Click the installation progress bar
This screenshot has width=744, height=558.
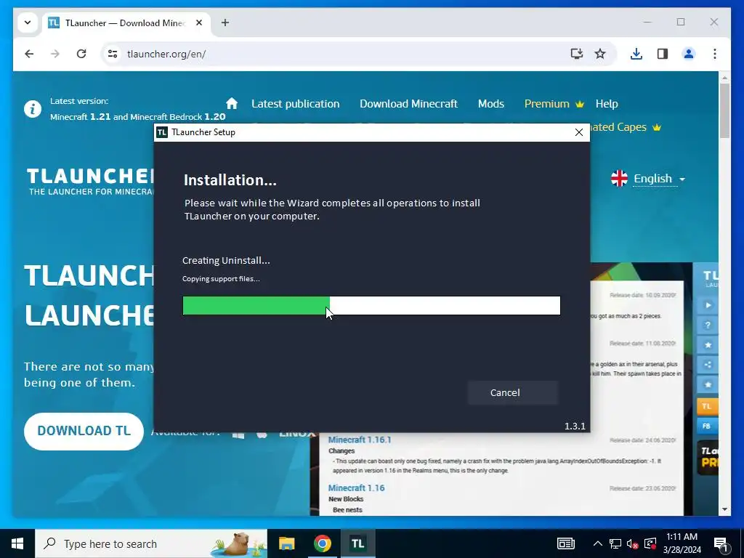point(371,306)
